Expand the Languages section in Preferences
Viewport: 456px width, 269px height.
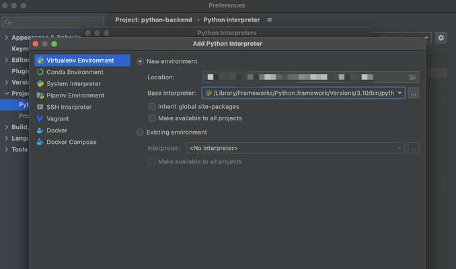click(7, 138)
